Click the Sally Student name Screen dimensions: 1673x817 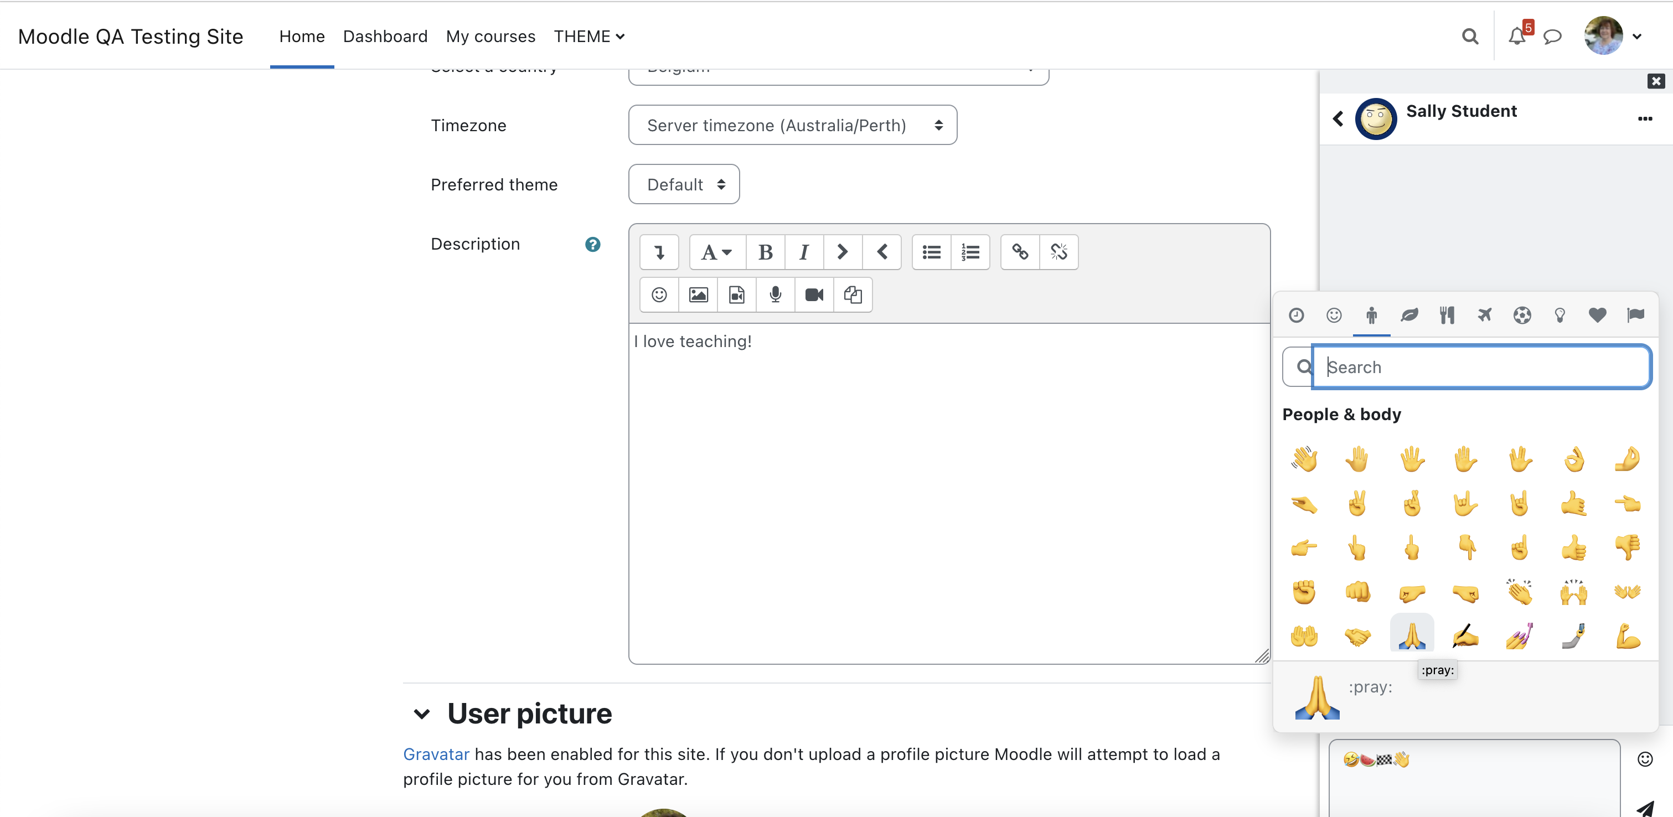pyautogui.click(x=1462, y=111)
